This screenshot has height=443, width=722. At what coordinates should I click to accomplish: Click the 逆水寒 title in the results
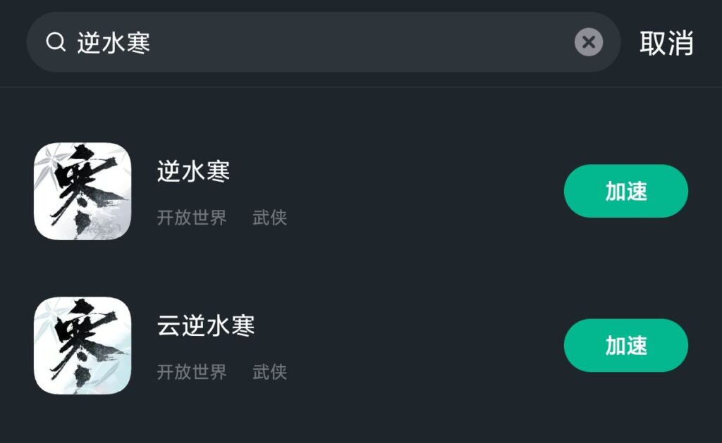193,171
